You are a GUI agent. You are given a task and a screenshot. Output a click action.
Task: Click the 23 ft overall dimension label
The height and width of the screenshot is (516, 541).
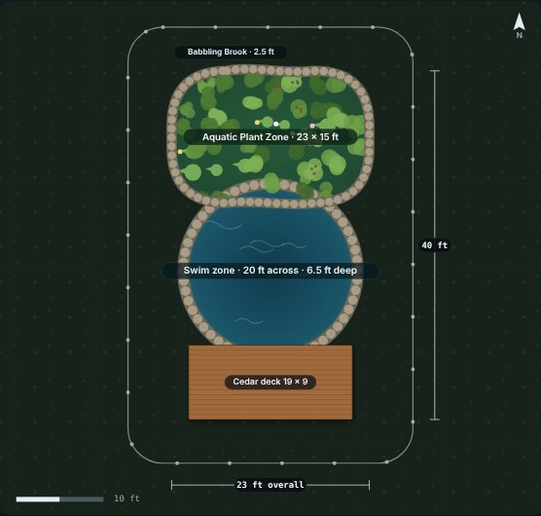click(x=270, y=485)
